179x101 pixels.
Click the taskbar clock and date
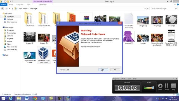point(173,98)
